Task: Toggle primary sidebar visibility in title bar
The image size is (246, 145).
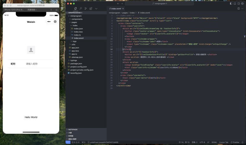Action: [231, 3]
